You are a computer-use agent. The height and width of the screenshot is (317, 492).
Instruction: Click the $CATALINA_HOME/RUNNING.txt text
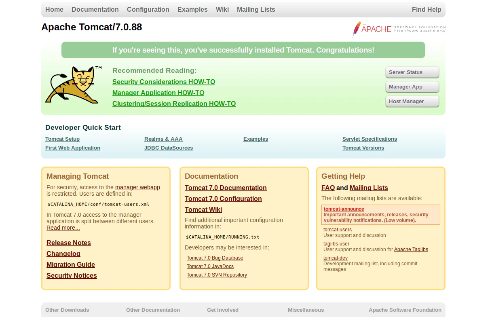pos(223,237)
